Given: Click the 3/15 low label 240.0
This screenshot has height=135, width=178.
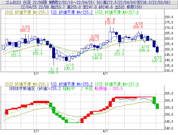Looking at the screenshot, I should (x=69, y=68).
